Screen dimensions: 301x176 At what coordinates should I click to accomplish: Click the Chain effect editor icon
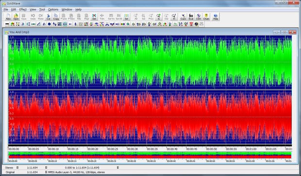pos(206,17)
